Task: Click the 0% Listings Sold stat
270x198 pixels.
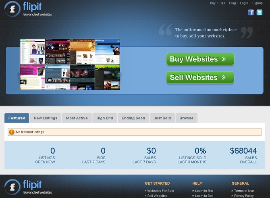Action: 192,155
